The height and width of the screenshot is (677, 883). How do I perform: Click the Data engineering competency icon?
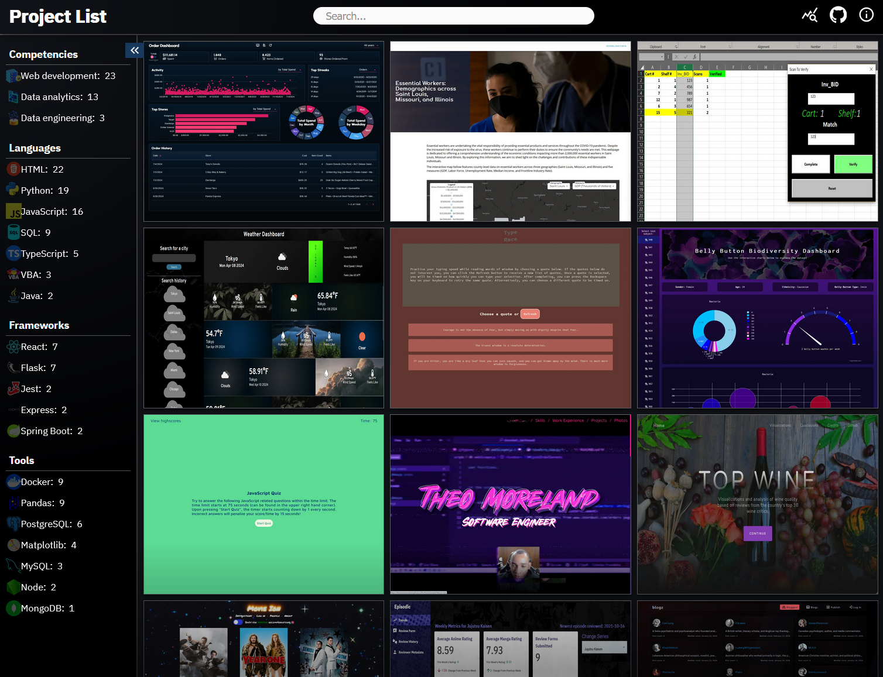[x=13, y=118]
